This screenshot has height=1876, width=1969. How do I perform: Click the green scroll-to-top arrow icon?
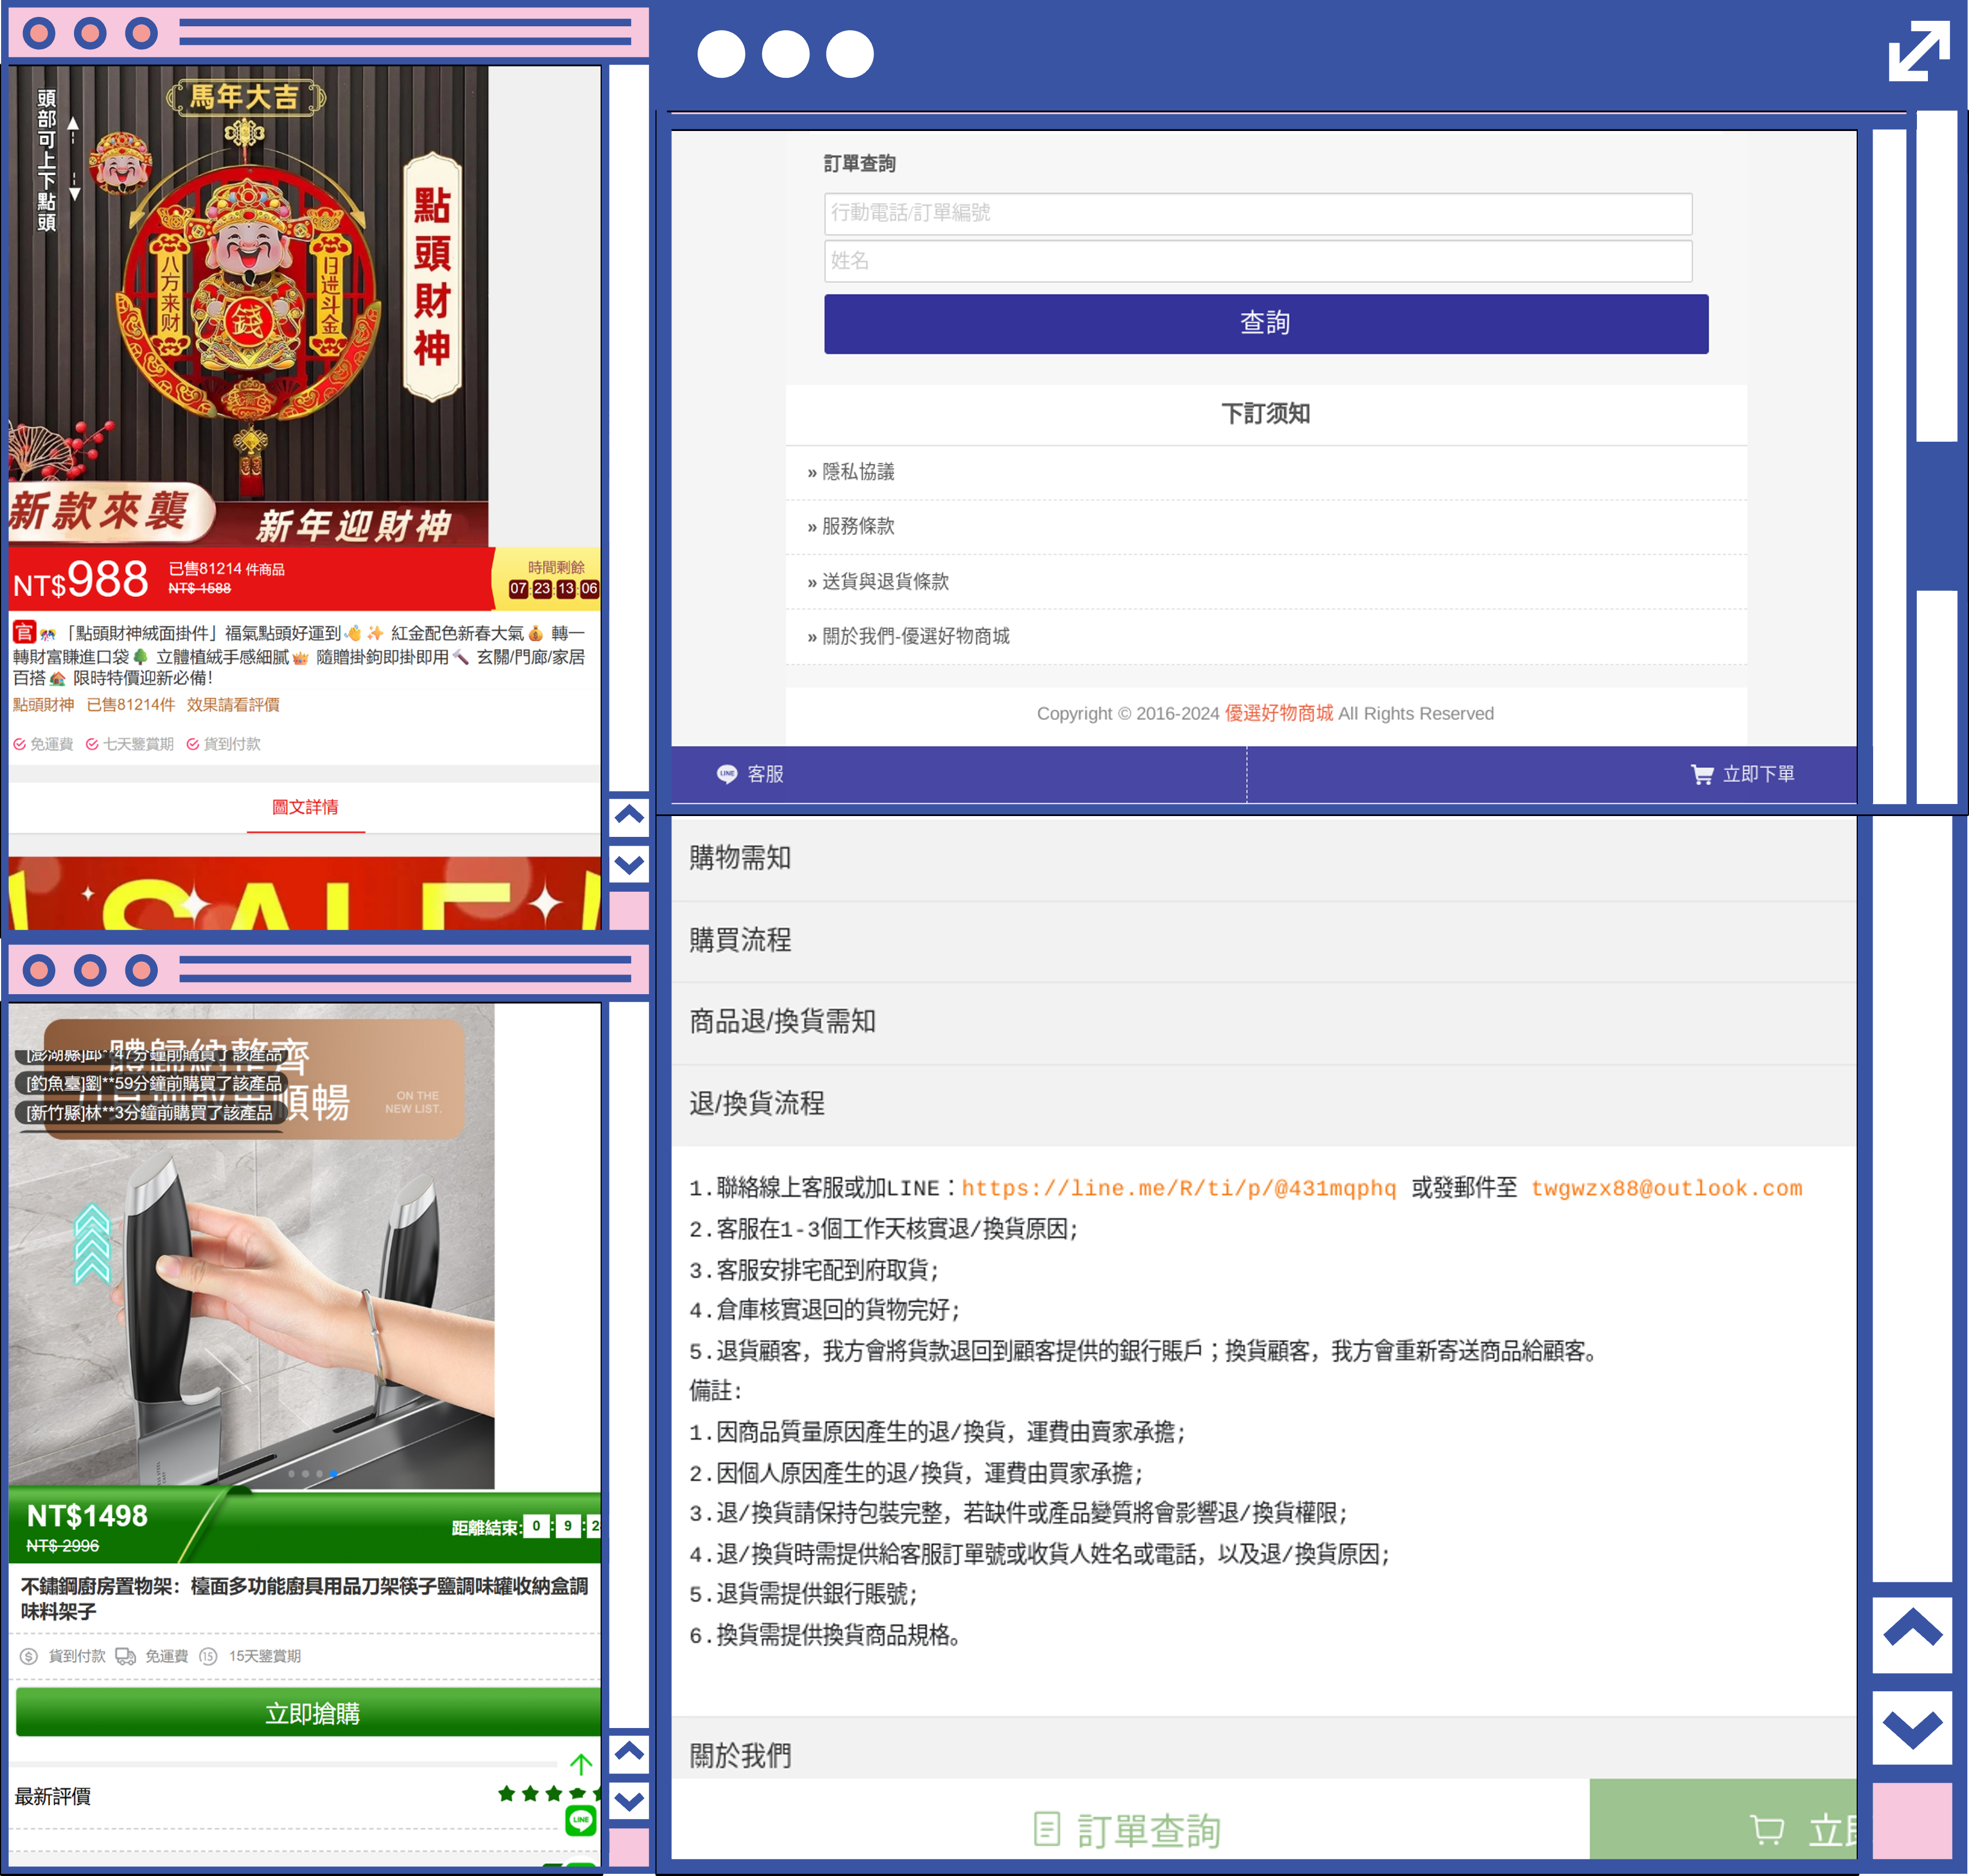[x=581, y=1764]
